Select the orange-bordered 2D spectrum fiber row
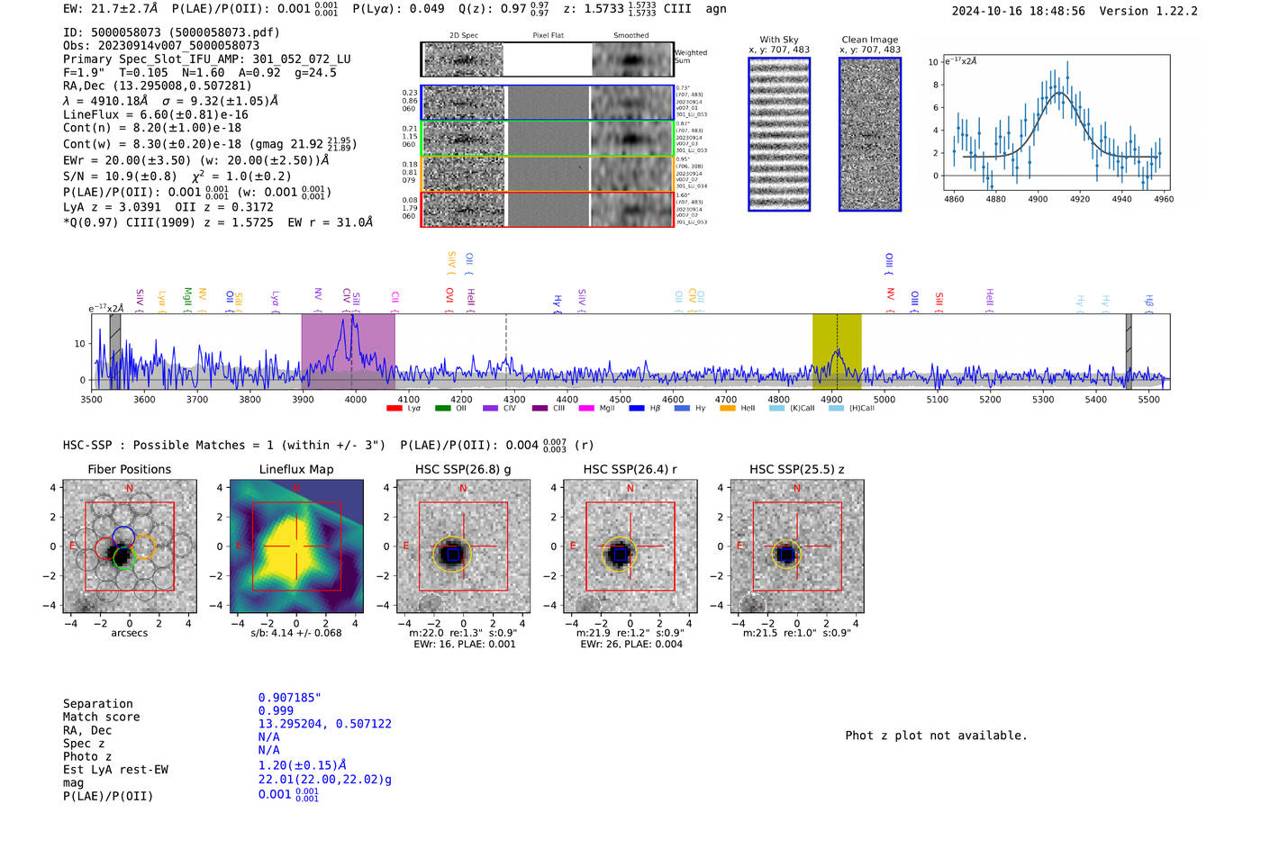 tap(547, 174)
